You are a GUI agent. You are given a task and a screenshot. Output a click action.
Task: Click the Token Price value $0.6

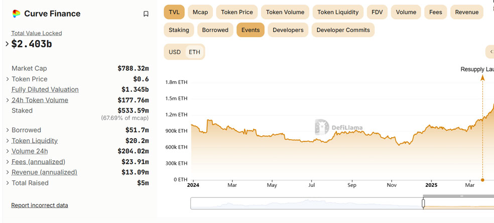(x=141, y=79)
